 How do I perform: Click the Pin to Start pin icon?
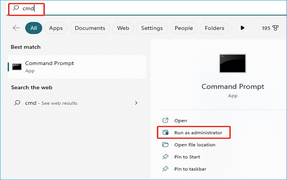[166, 157]
